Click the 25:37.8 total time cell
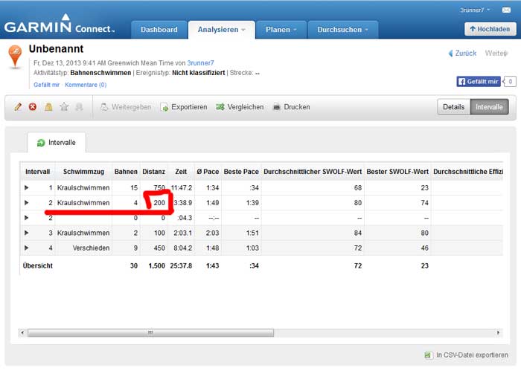521x371 pixels. click(x=181, y=266)
